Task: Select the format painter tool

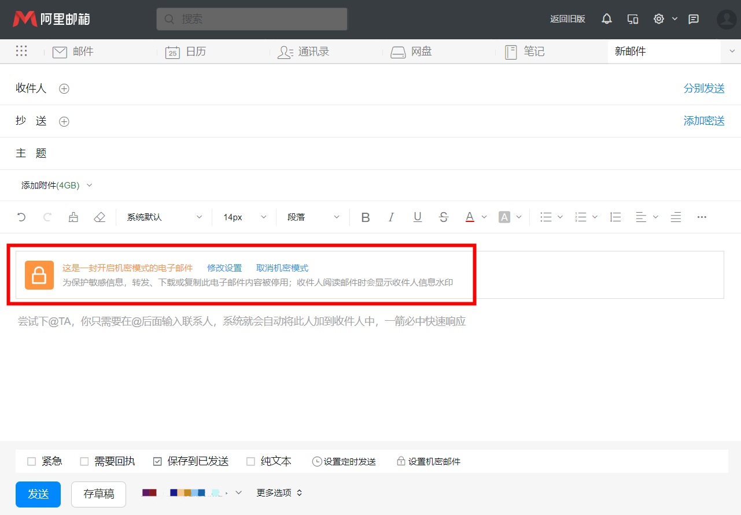Action: click(73, 217)
